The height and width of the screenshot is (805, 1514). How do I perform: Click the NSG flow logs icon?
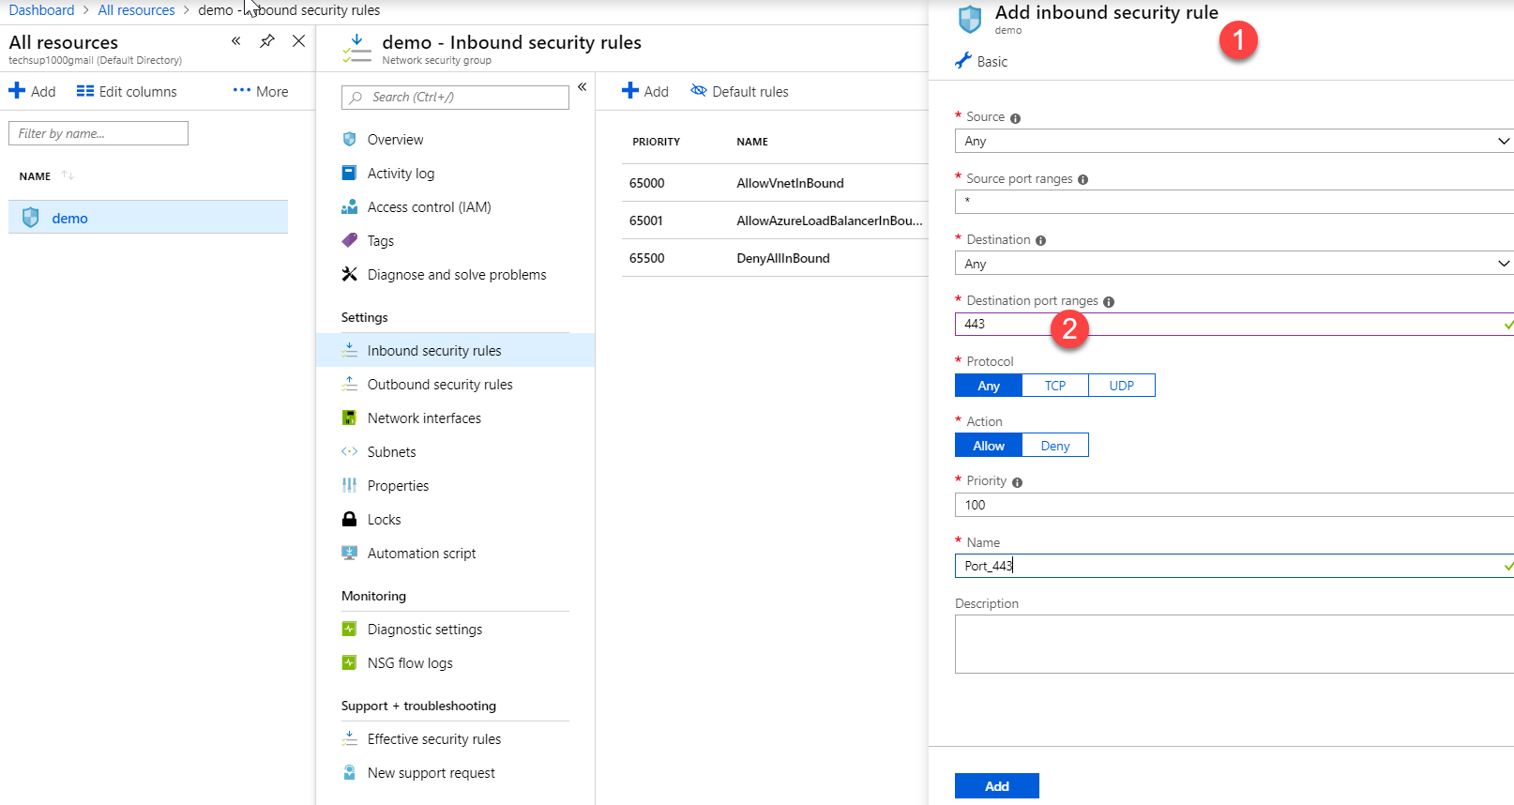coord(350,662)
